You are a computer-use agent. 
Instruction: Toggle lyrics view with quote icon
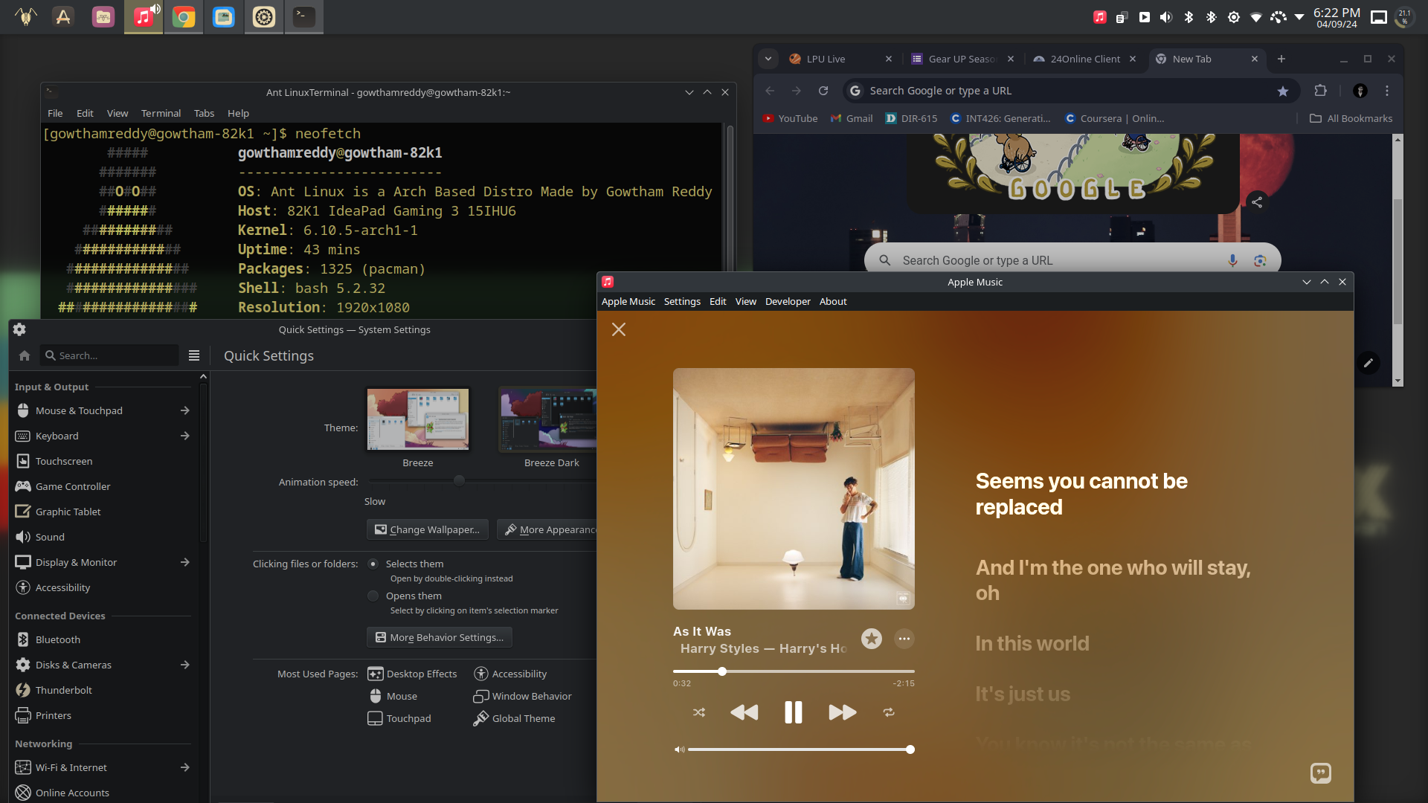point(1321,773)
